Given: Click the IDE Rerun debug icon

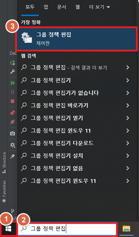Looking at the screenshot, I should [x=13, y=62].
